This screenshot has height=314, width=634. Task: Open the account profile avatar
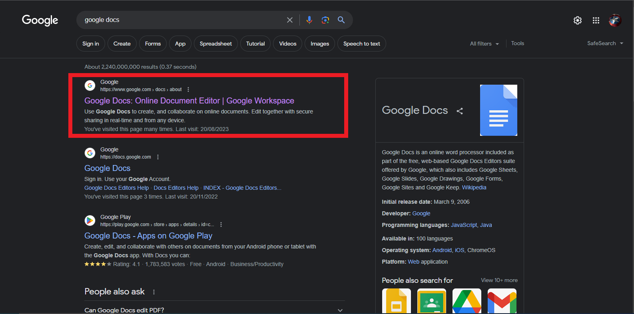pos(615,20)
